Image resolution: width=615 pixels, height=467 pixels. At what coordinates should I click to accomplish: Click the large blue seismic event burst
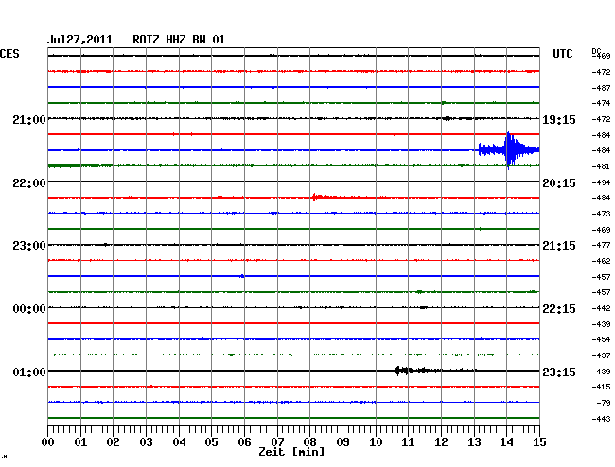[x=509, y=150]
